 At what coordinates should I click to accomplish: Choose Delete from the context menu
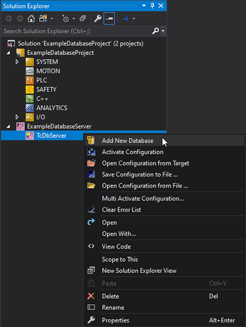[x=164, y=296]
